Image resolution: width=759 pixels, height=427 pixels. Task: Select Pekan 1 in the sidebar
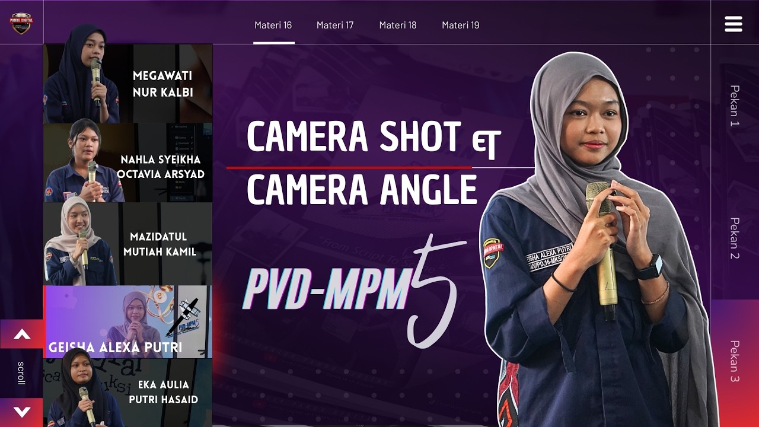click(x=735, y=106)
